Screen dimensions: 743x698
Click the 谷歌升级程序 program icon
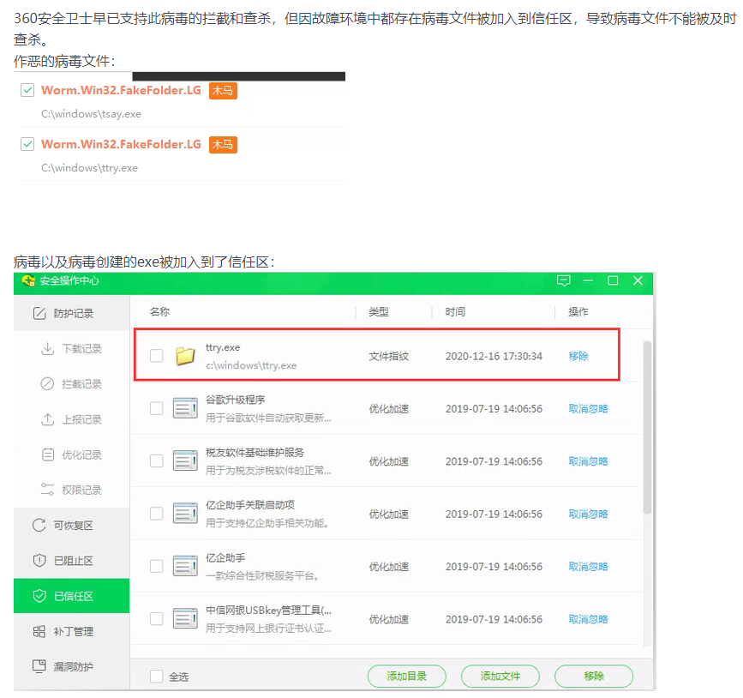click(185, 408)
